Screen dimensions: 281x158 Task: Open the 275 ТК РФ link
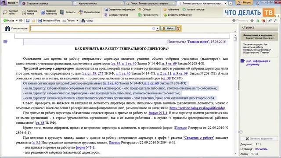[x=101, y=73]
